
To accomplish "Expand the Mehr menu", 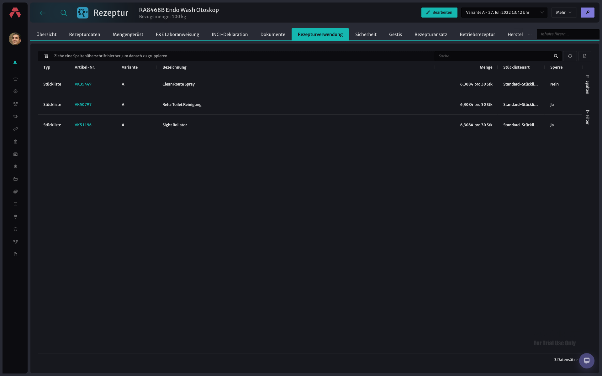I will pos(564,13).
